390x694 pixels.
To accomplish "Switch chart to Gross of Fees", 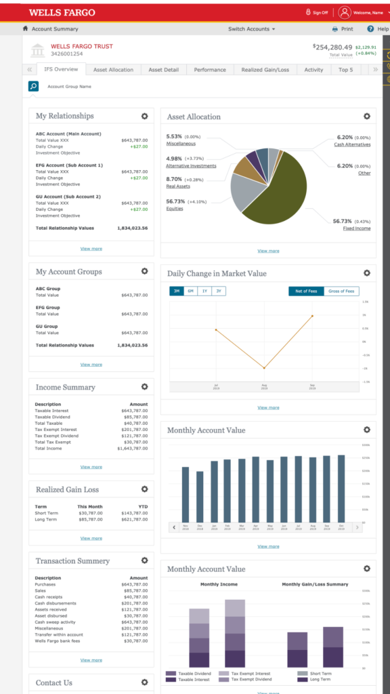I will pyautogui.click(x=341, y=291).
